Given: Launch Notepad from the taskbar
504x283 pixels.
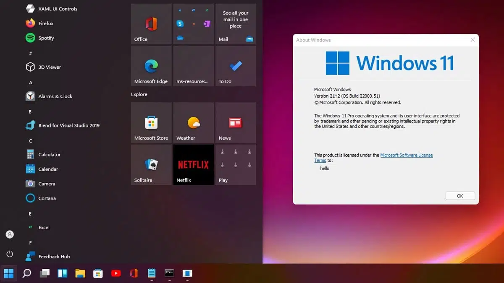Looking at the screenshot, I should pos(152,273).
